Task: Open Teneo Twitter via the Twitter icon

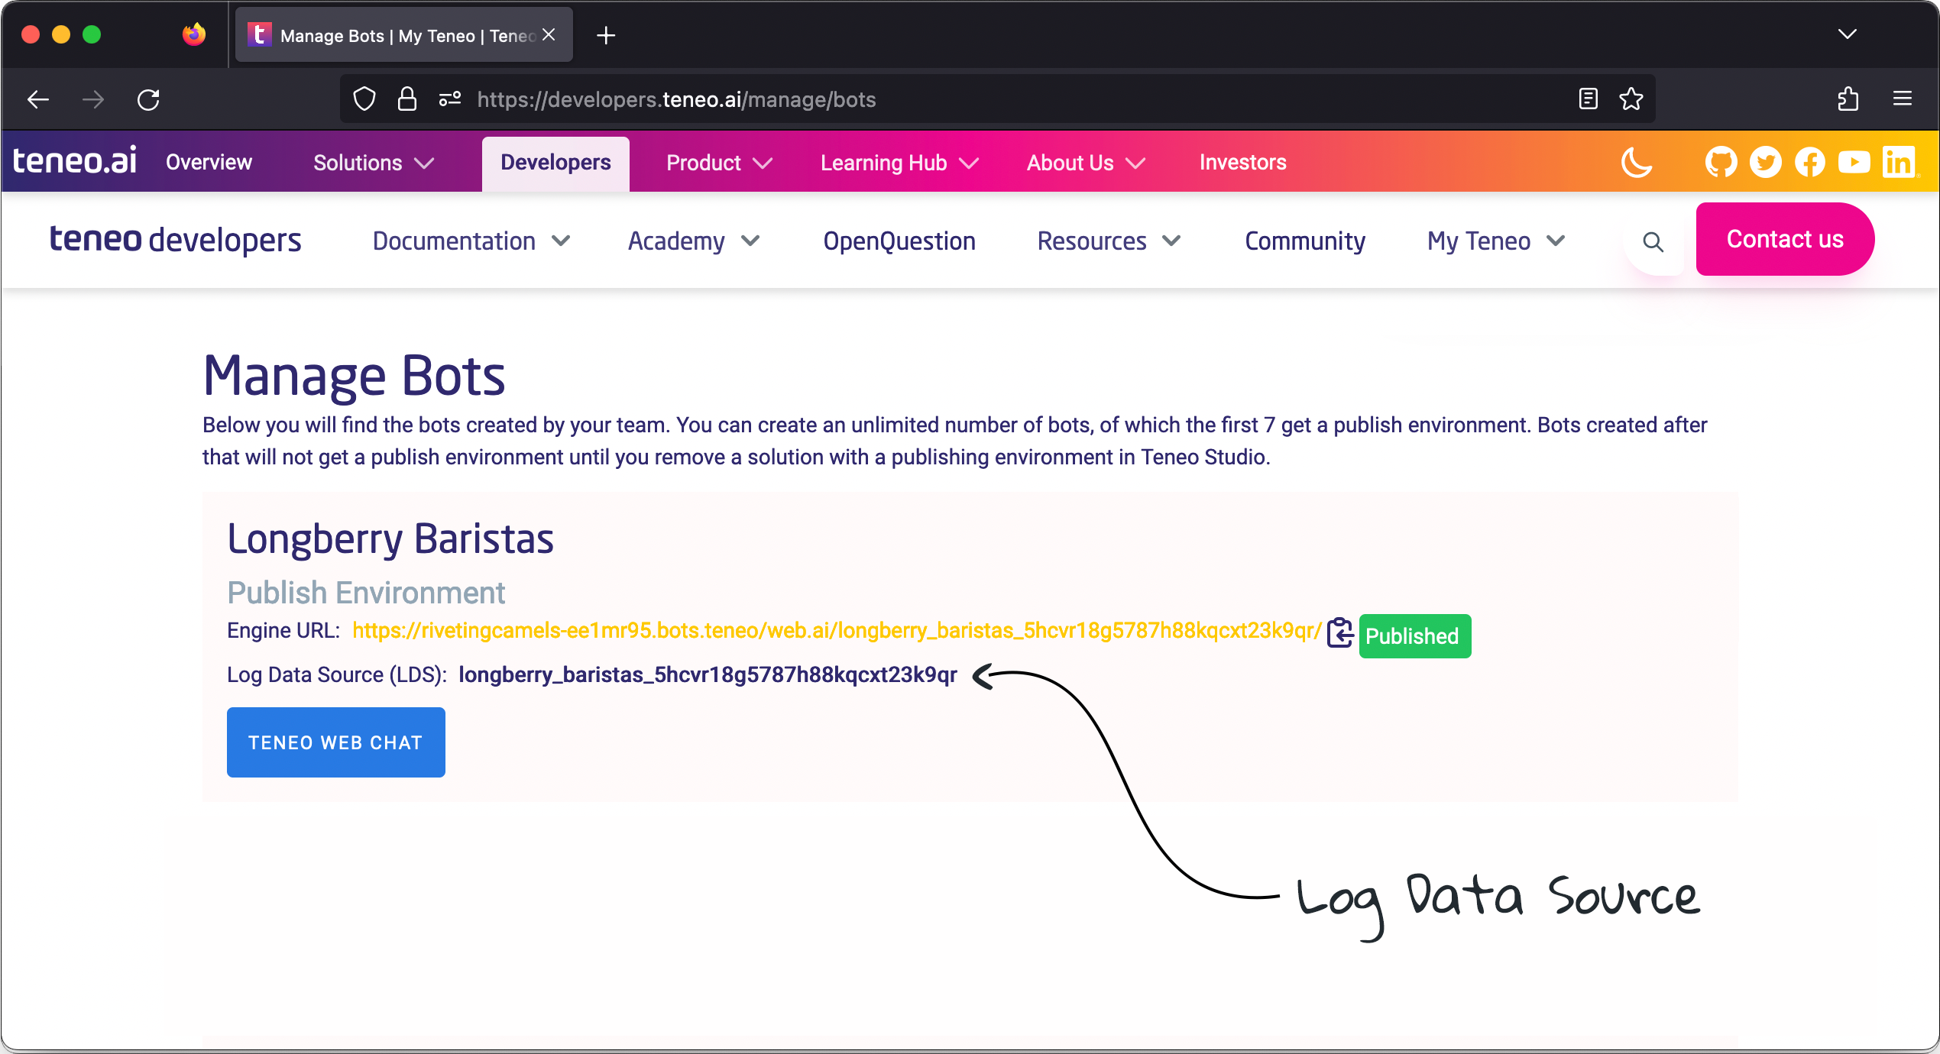Action: click(x=1765, y=162)
